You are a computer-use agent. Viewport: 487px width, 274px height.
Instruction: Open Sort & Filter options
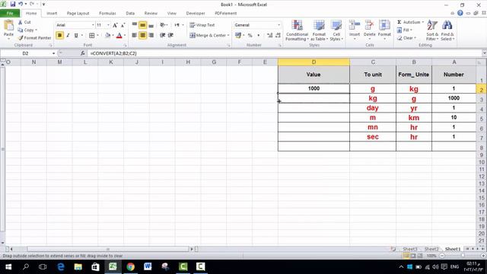(x=432, y=30)
